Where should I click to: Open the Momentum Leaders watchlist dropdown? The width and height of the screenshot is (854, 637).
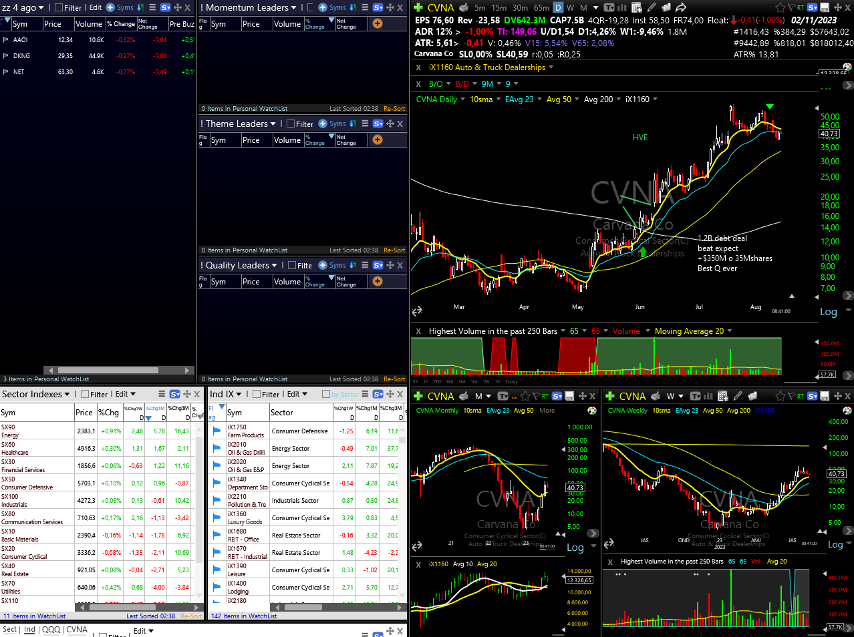pos(293,8)
